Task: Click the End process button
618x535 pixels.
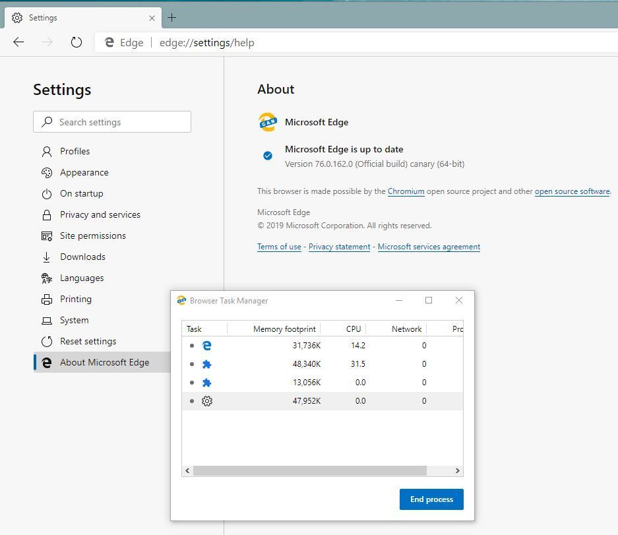Action: (431, 499)
